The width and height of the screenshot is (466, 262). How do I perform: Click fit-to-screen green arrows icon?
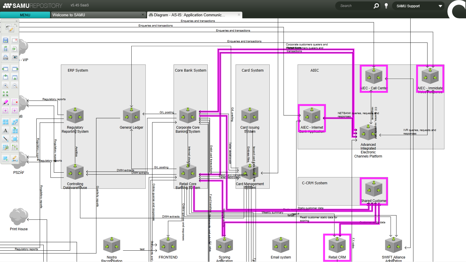point(6,94)
